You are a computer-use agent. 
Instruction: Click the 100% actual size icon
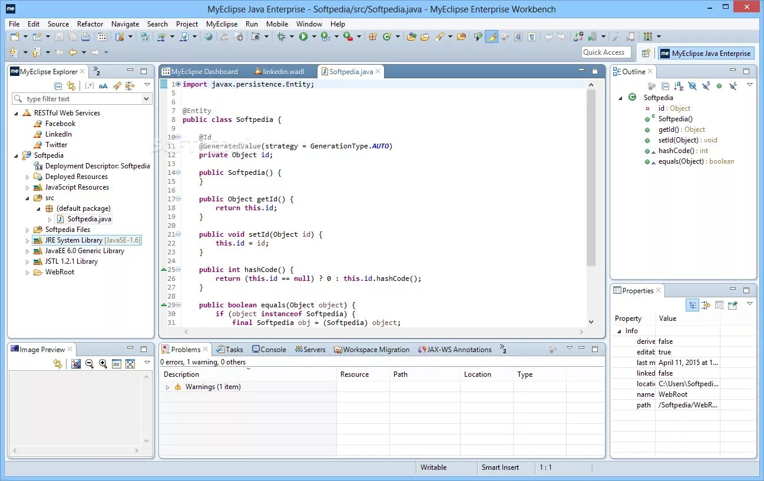coord(117,364)
